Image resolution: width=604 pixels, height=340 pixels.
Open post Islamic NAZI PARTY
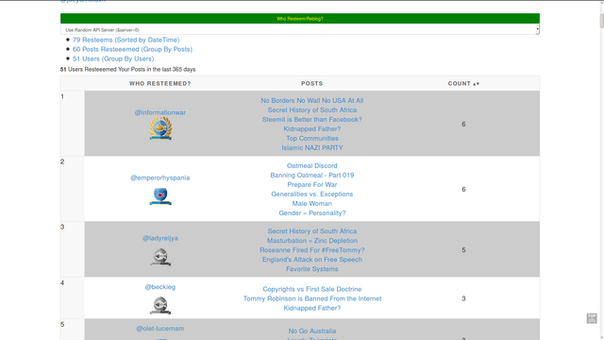coord(312,147)
